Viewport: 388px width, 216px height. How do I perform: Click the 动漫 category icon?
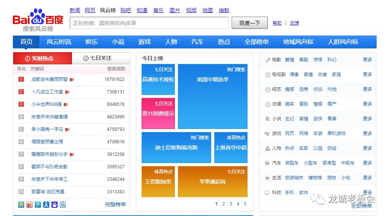coord(268,104)
